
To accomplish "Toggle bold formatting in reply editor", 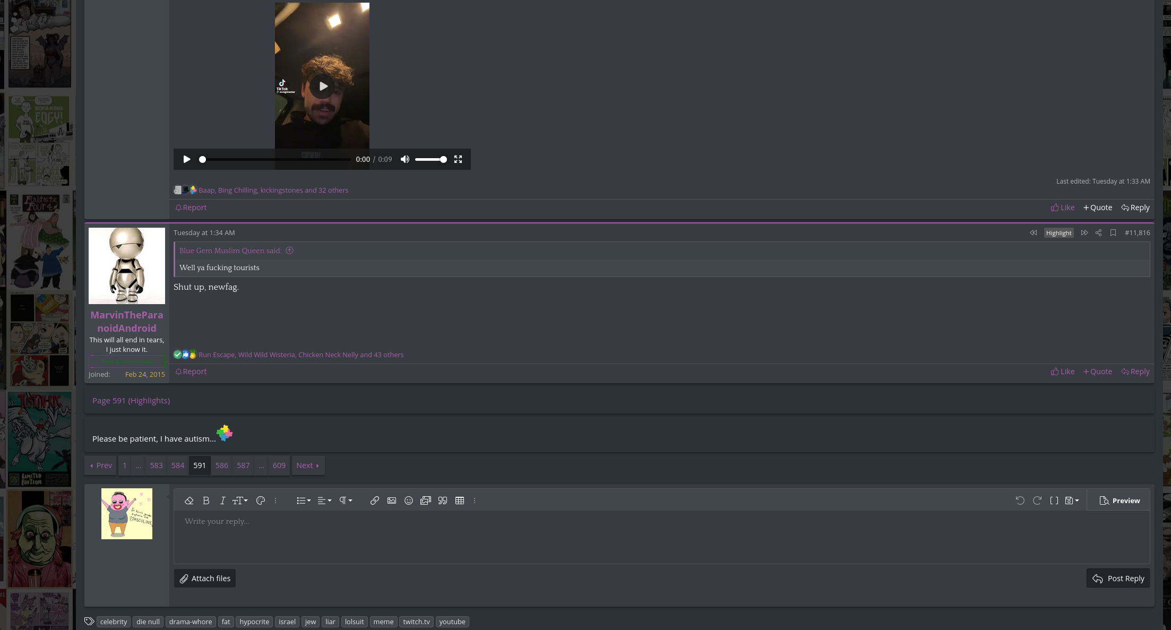I will (206, 500).
